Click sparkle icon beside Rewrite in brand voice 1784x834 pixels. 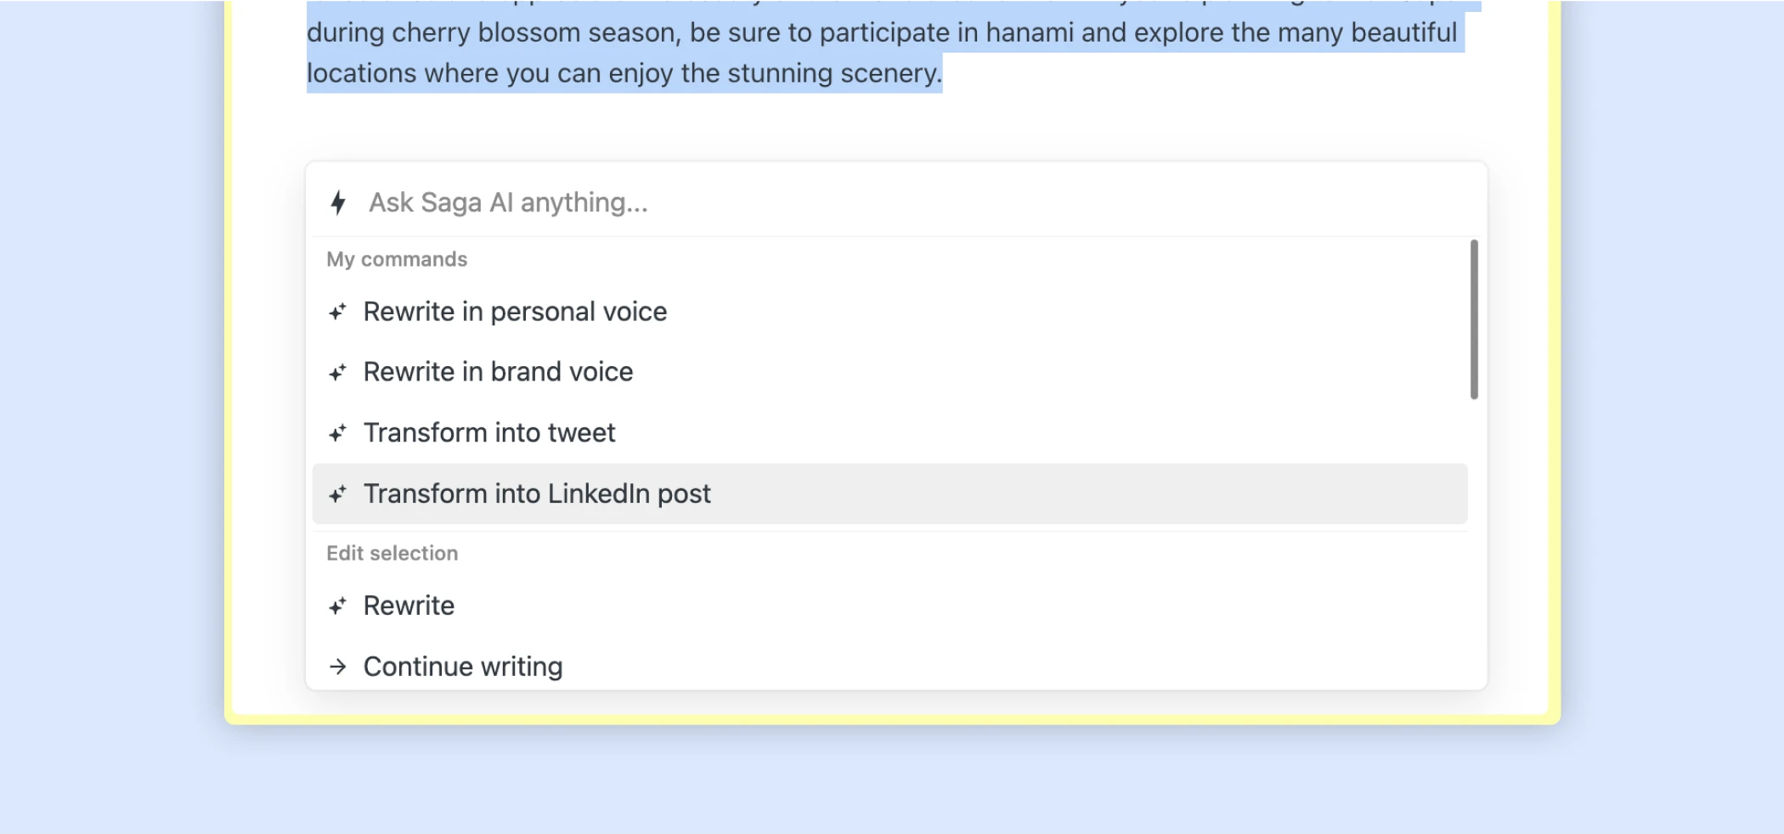click(338, 373)
